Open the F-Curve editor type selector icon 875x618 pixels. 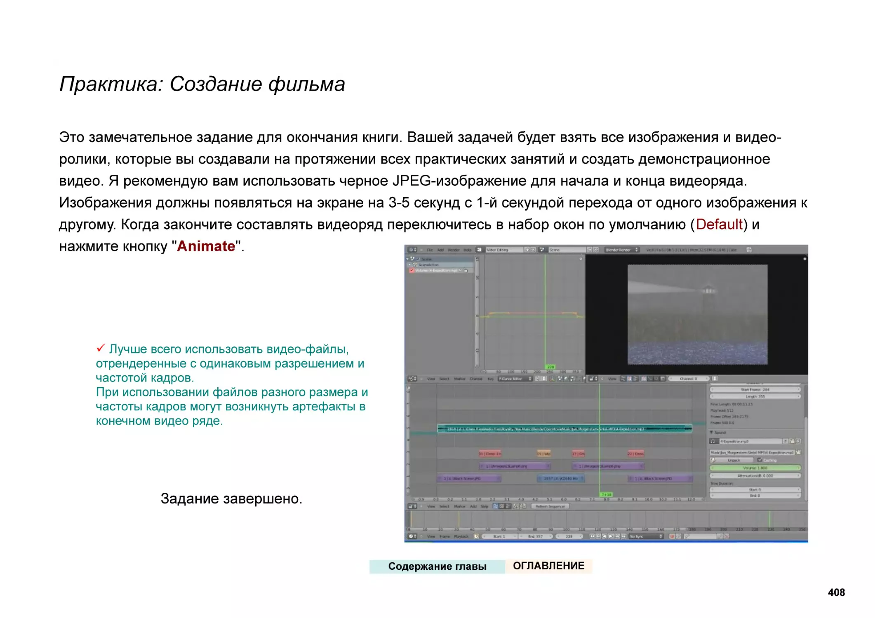[412, 379]
